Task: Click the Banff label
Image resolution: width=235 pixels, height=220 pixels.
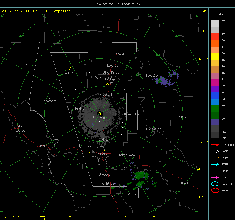Action: tap(43, 146)
